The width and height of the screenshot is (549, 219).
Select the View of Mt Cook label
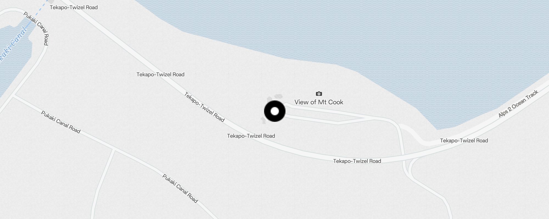(319, 102)
